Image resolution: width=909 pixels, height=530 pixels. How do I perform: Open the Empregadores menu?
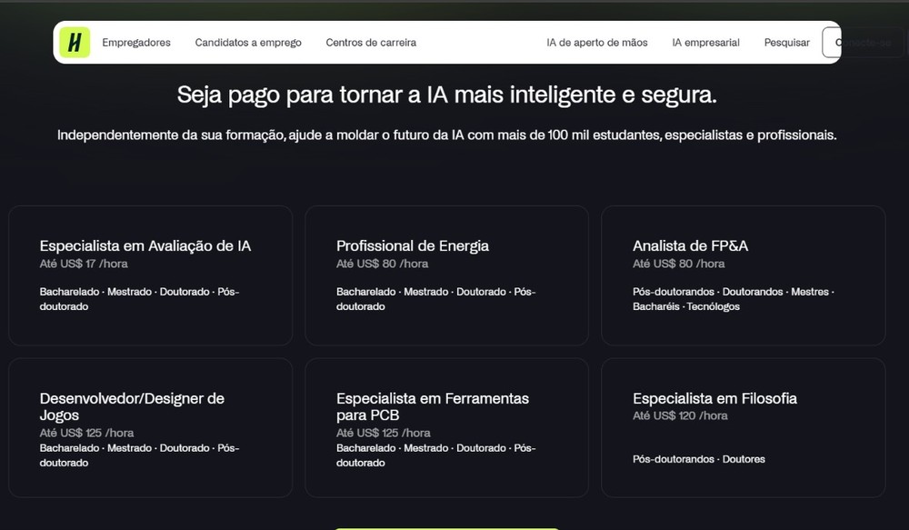pyautogui.click(x=136, y=43)
